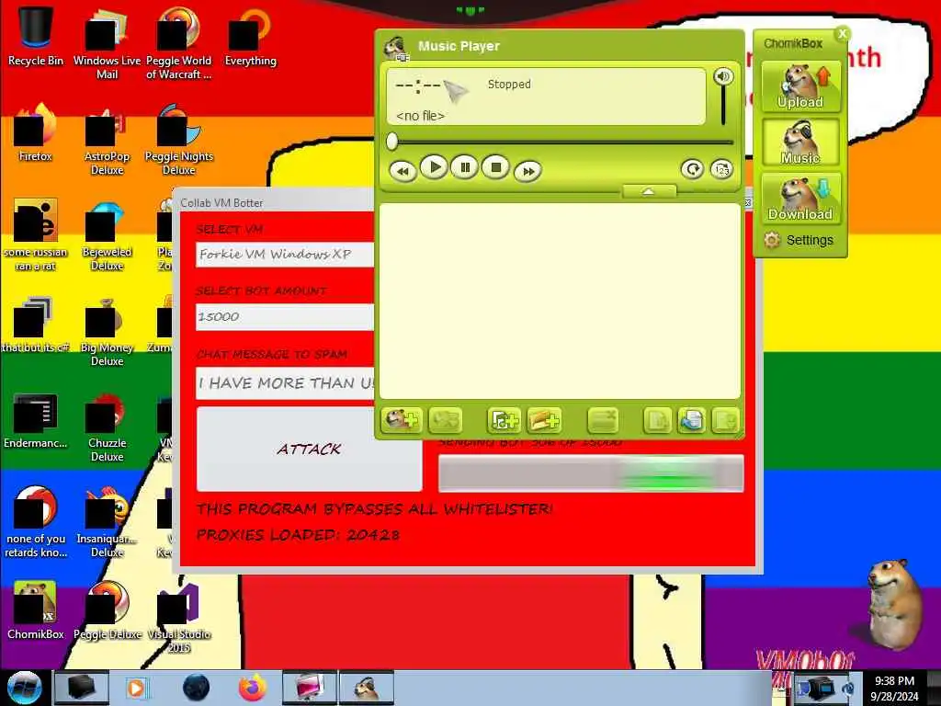
Task: Open the ChomikBox desktop icon
Action: (36, 611)
